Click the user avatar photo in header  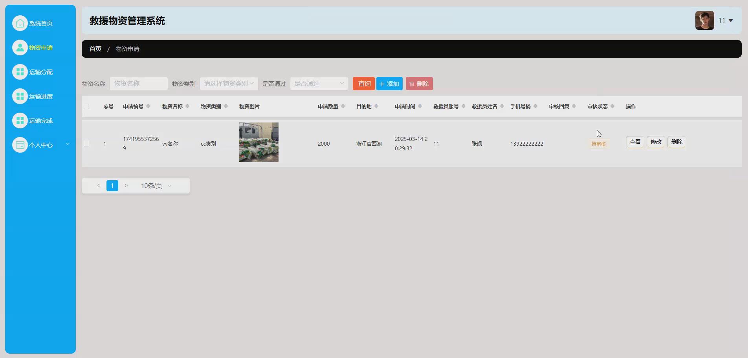(704, 20)
